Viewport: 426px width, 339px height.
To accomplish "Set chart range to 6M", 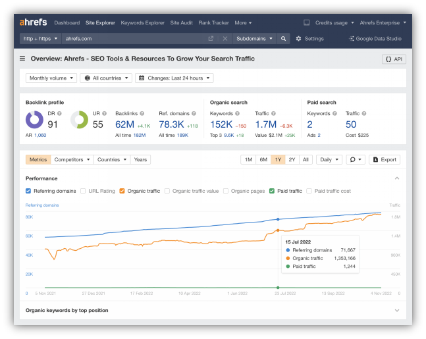I will [x=263, y=159].
